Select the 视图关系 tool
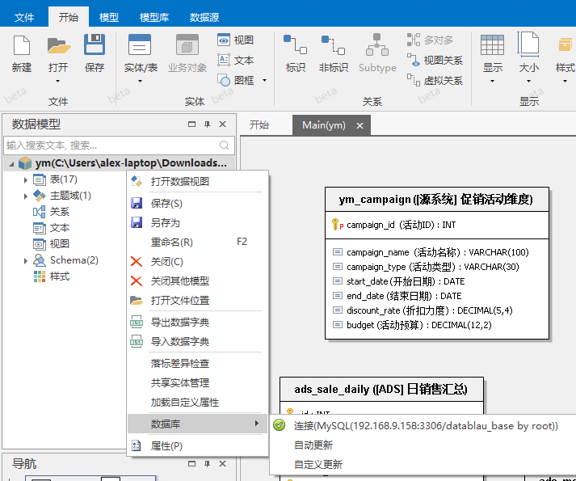Image resolution: width=576 pixels, height=481 pixels. [435, 60]
